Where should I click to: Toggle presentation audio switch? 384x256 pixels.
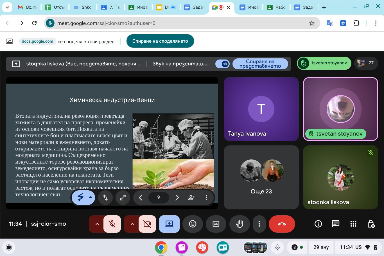click(223, 64)
